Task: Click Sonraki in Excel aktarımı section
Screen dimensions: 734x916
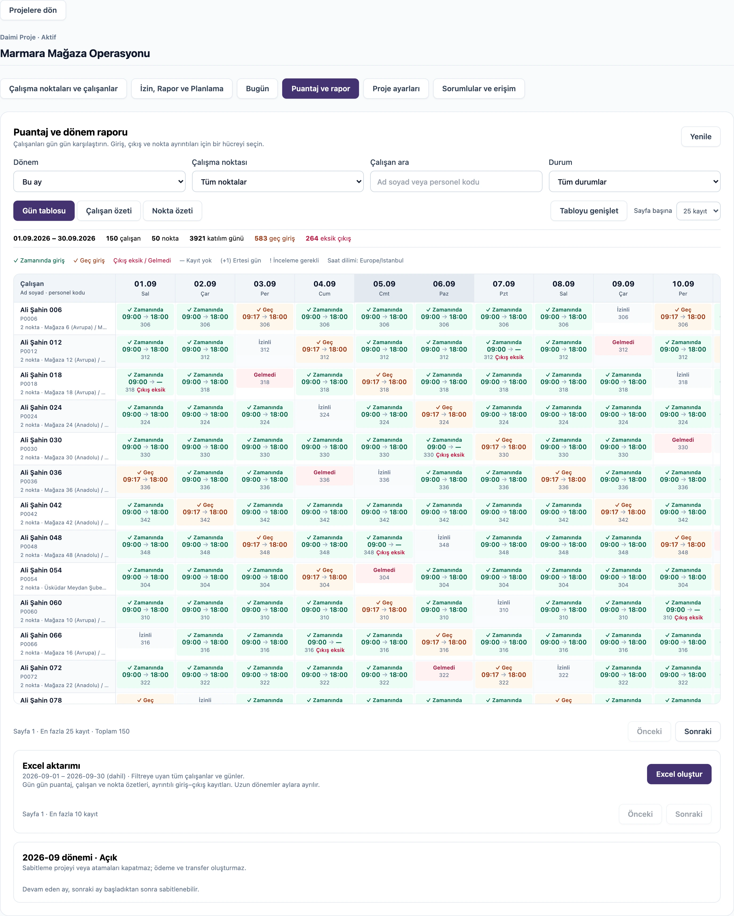Action: (x=689, y=814)
